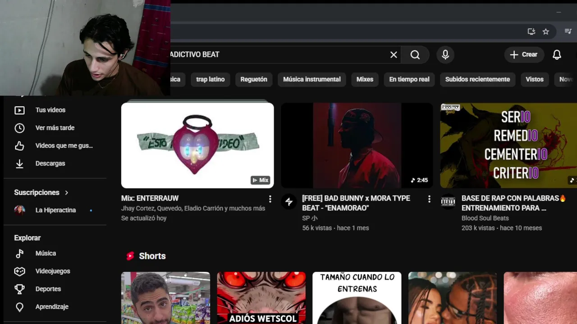Open the notifications bell
This screenshot has width=577, height=324.
[557, 54]
